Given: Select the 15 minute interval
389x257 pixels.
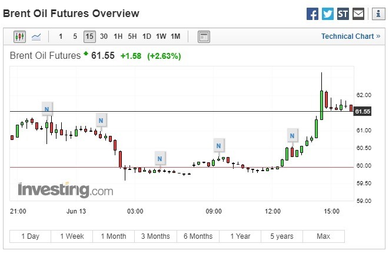Looking at the screenshot, I should [89, 36].
